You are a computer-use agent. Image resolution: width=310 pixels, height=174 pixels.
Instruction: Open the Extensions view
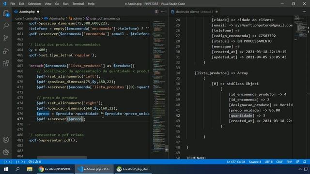(6, 63)
